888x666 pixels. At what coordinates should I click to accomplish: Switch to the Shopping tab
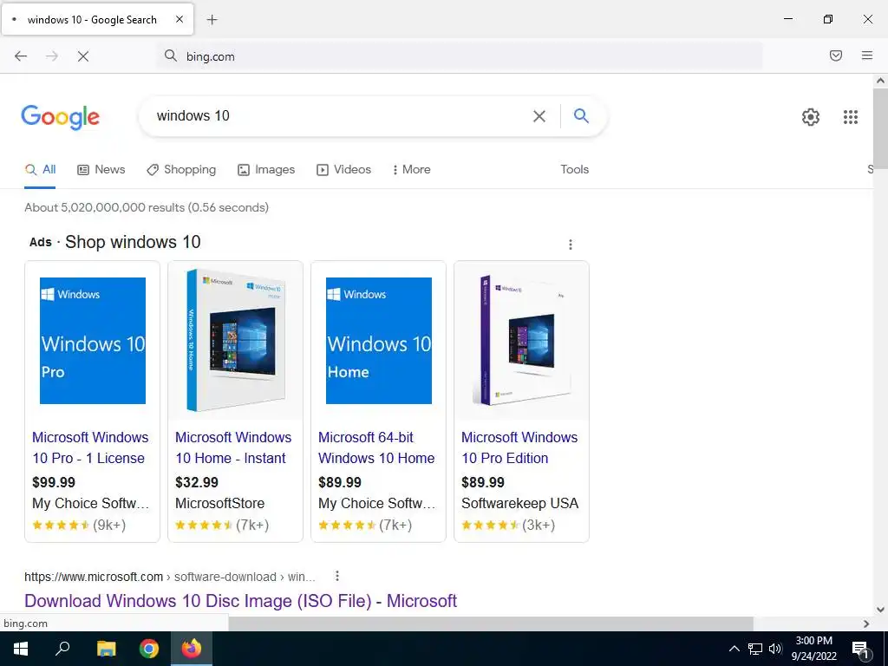181,170
